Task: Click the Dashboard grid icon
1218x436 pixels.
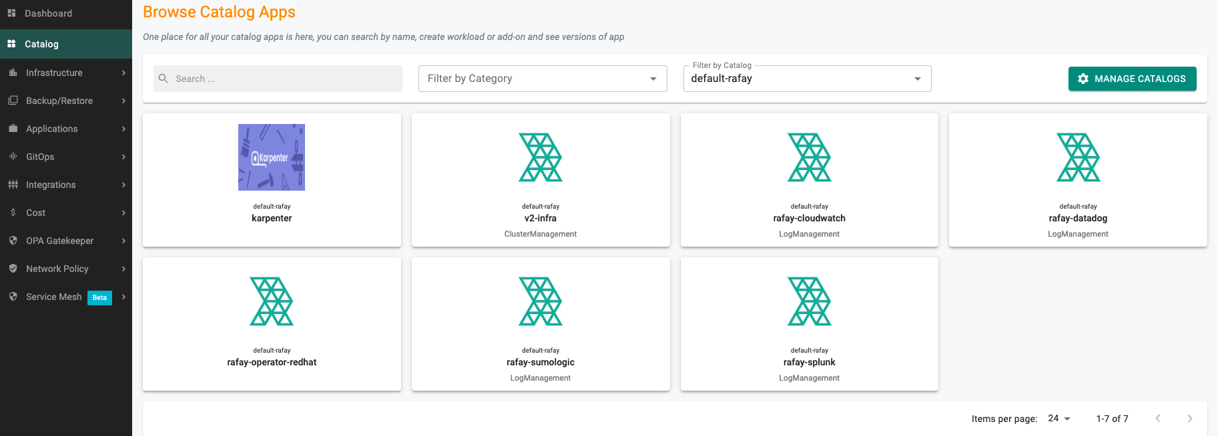Action: [x=11, y=13]
